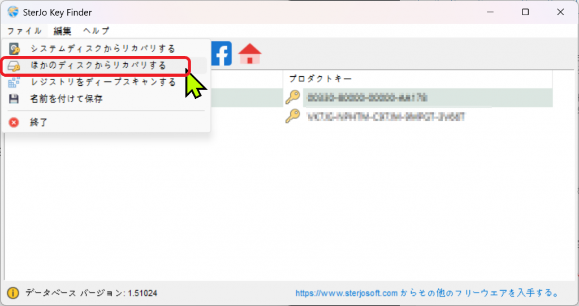Screen dimensions: 579x306
Task: Close the SterJo Key Finder window
Action: pos(560,12)
